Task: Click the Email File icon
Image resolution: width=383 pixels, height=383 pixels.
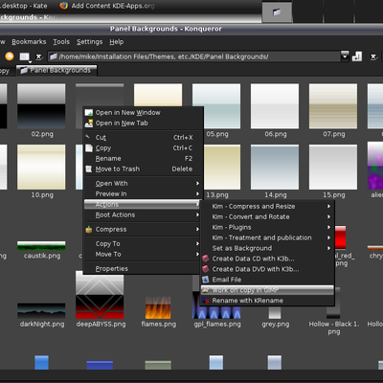Action: point(206,280)
